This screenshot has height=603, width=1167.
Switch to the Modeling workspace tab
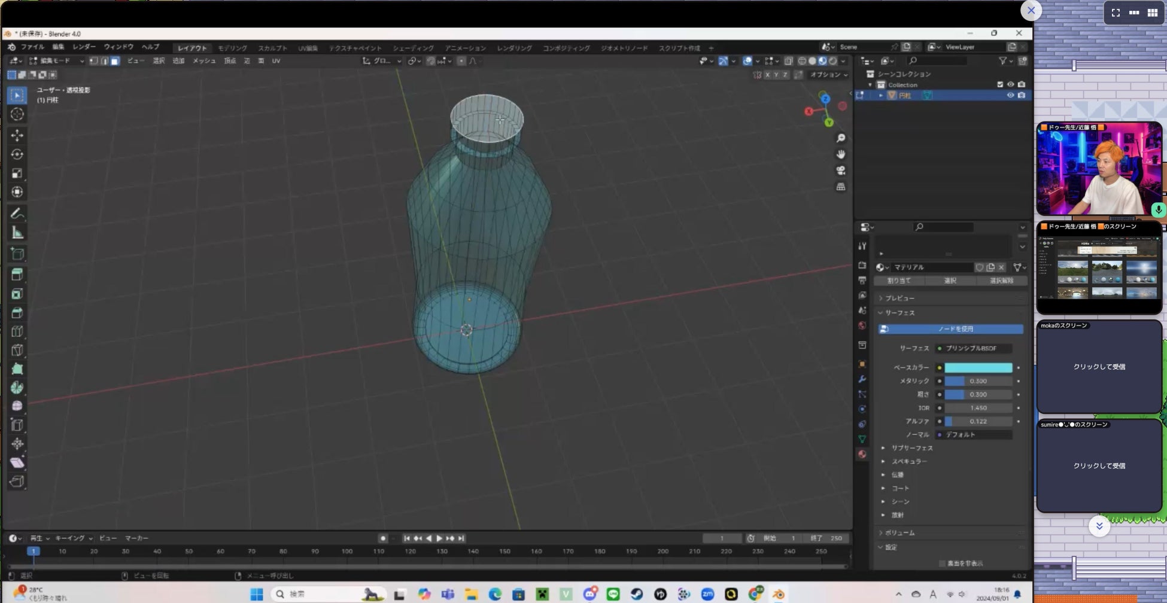click(x=232, y=48)
